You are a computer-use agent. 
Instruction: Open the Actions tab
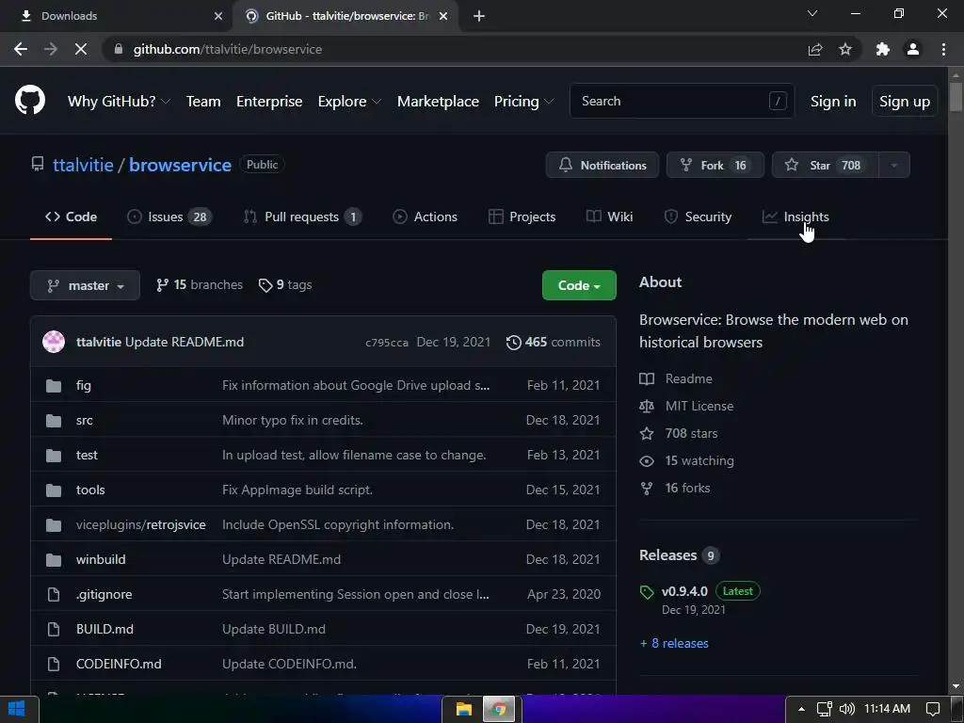click(x=425, y=217)
